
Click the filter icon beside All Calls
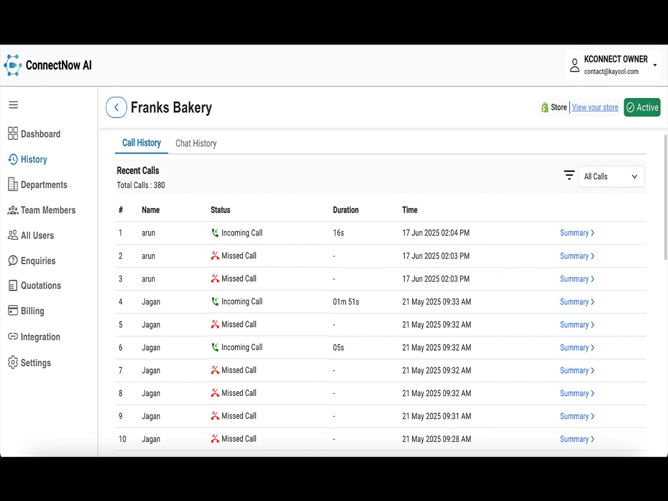(x=569, y=176)
